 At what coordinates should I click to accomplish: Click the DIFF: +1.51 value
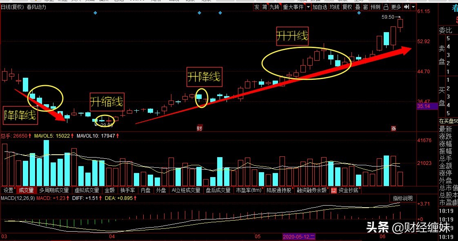(x=87, y=198)
